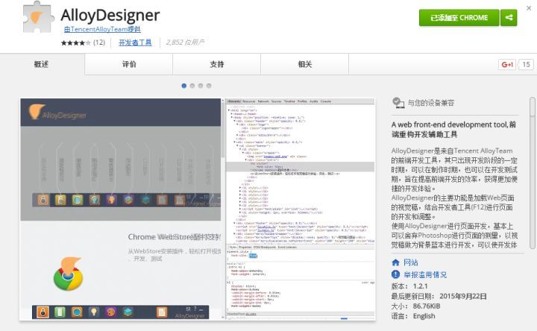Click the description panel scrollbar

532,173
